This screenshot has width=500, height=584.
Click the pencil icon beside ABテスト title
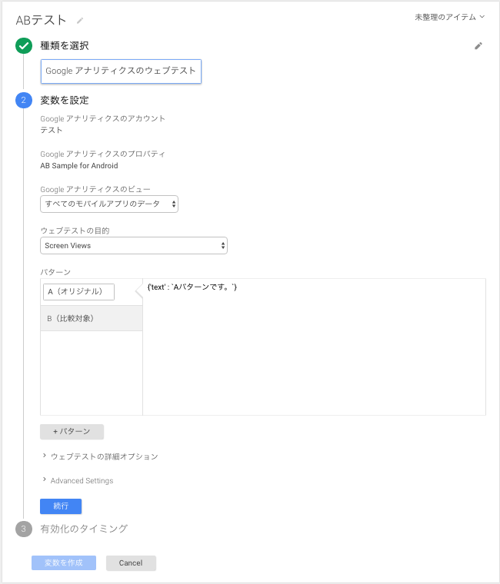pos(80,21)
